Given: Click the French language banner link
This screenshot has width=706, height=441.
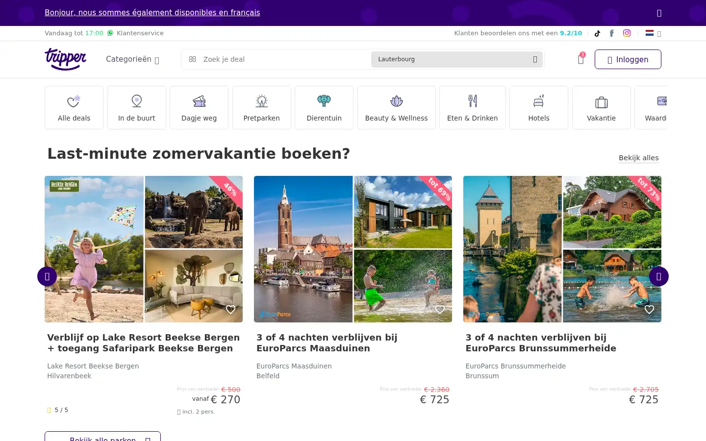Looking at the screenshot, I should pos(152,13).
